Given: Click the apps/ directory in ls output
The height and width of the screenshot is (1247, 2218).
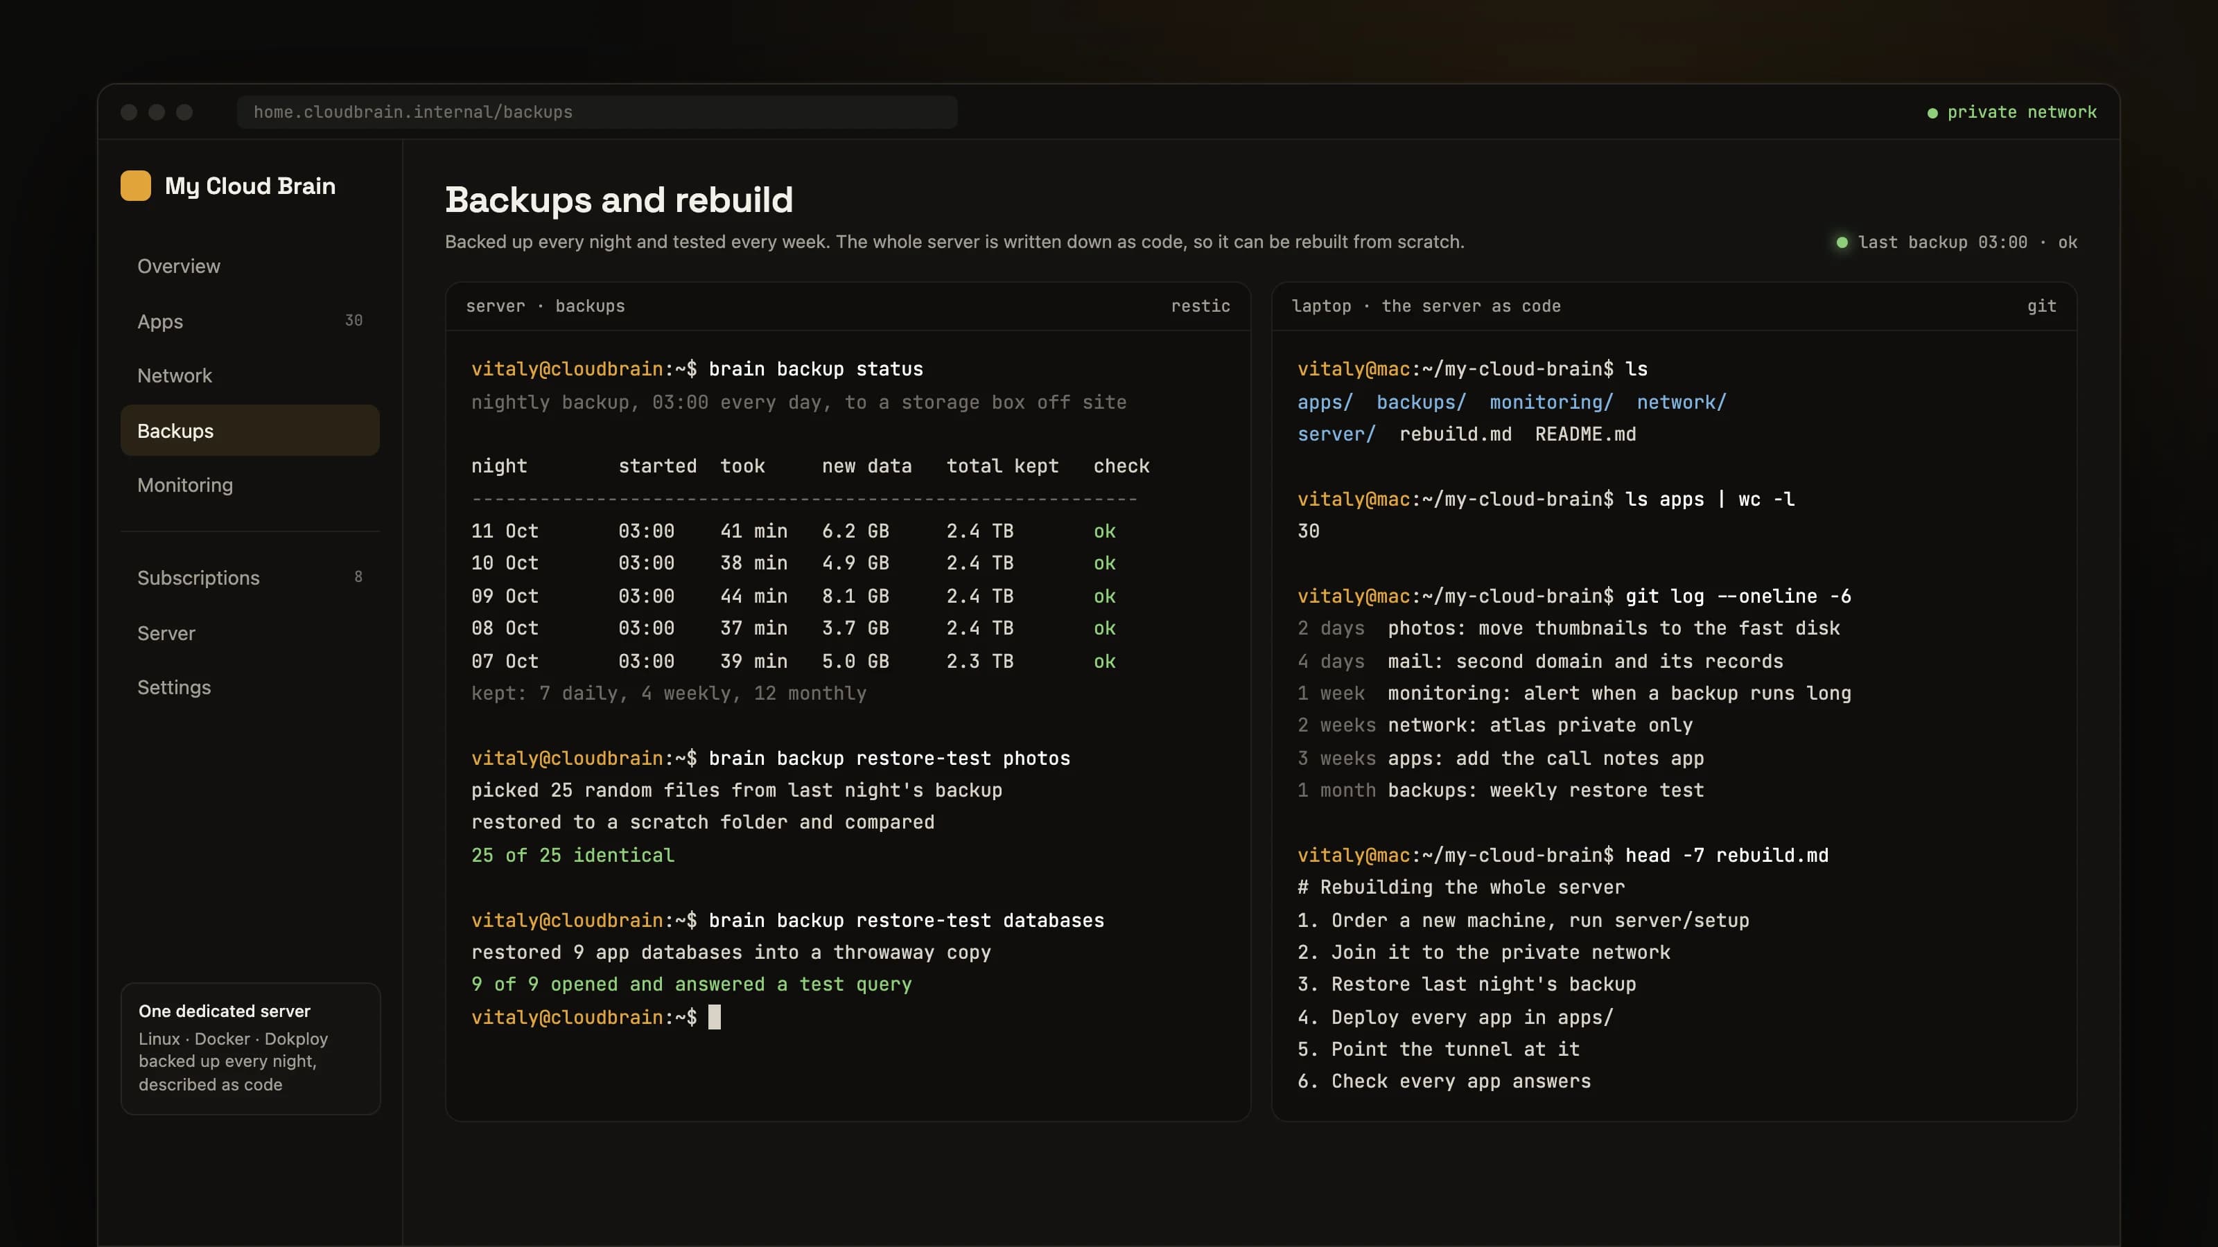Looking at the screenshot, I should [x=1325, y=402].
